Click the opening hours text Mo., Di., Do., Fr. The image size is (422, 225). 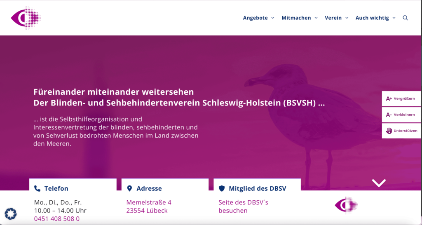(x=58, y=202)
